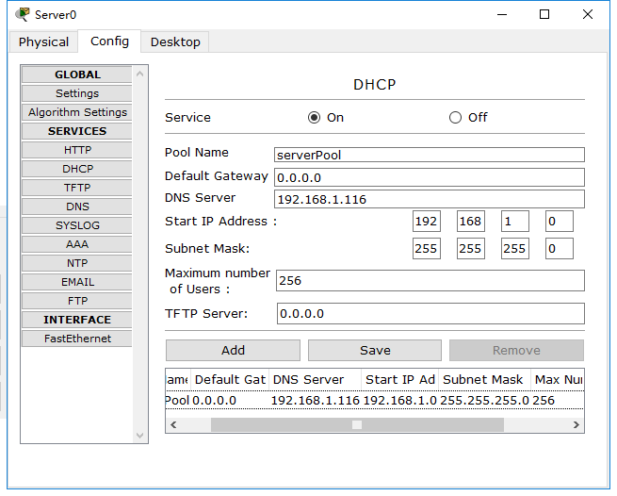Click DNS Server column header
This screenshot has height=496, width=617.
(316, 380)
